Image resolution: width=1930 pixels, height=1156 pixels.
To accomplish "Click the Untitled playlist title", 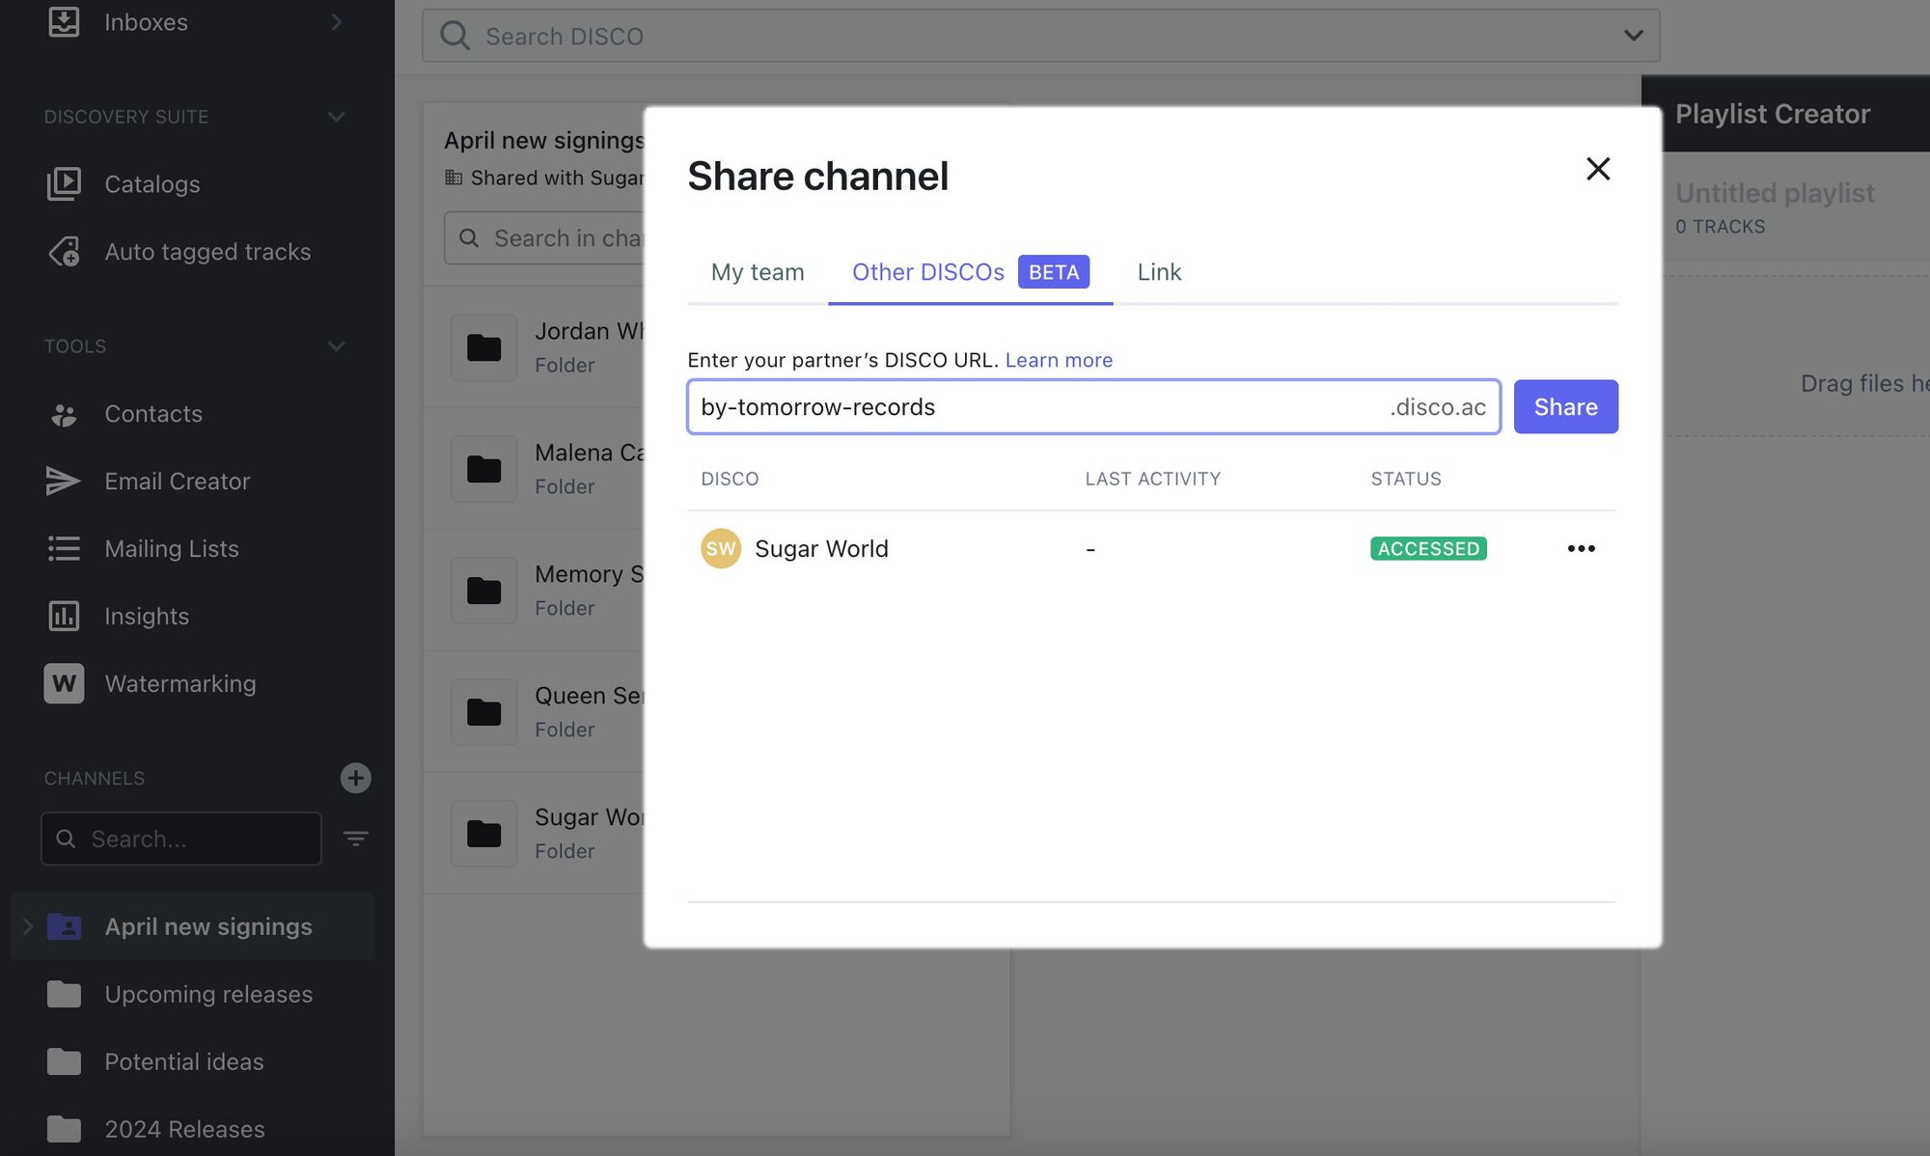I will 1775,193.
